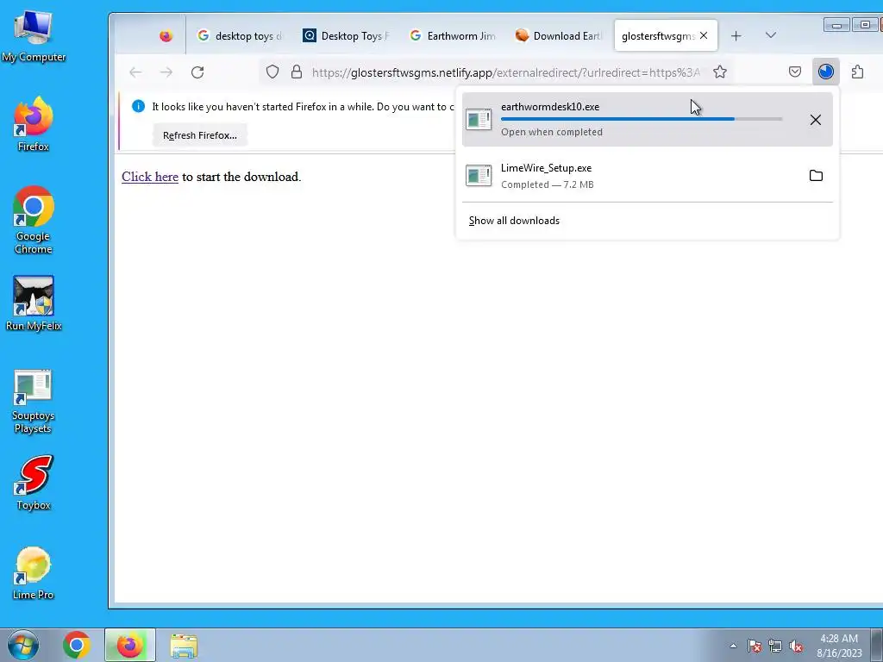The height and width of the screenshot is (662, 883).
Task: Click the Firefox pinned tab icon
Action: [166, 36]
